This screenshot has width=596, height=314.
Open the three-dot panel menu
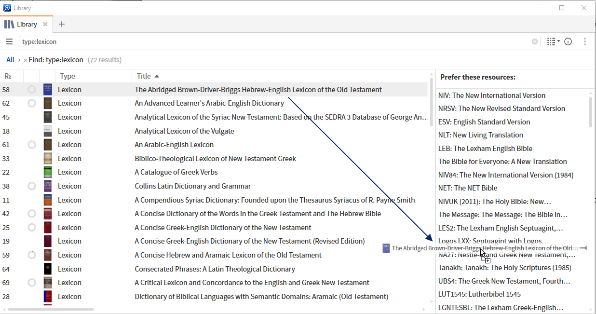584,42
